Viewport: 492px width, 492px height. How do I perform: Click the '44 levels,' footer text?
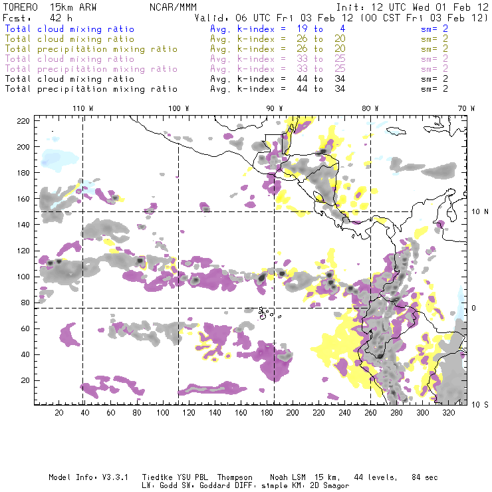[376, 477]
